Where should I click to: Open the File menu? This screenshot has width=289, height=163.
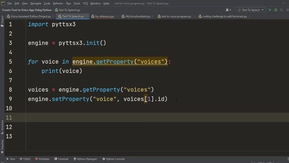[x=9, y=4]
